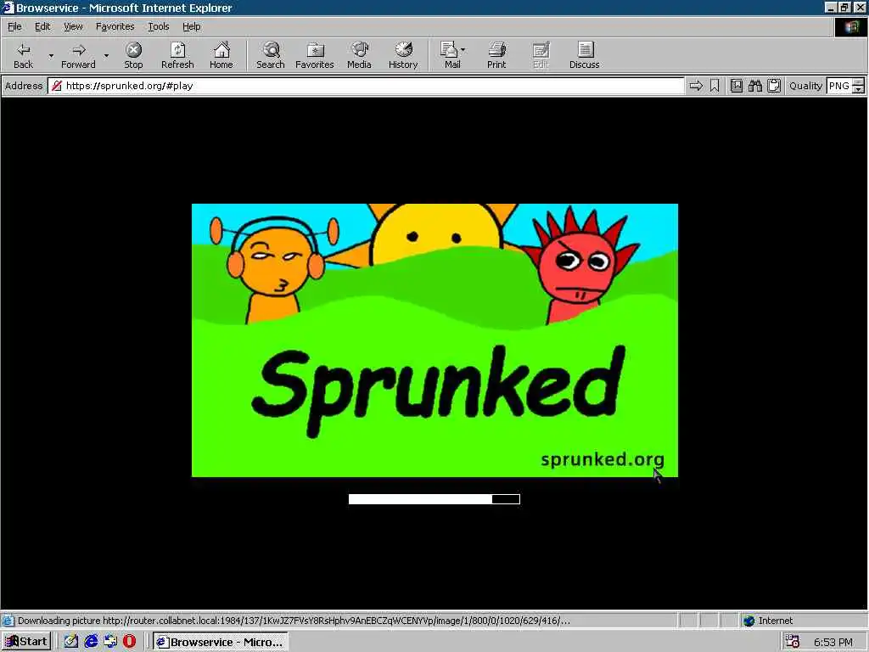
Task: Click the 6:53 PM taskbar clock
Action: tap(833, 642)
